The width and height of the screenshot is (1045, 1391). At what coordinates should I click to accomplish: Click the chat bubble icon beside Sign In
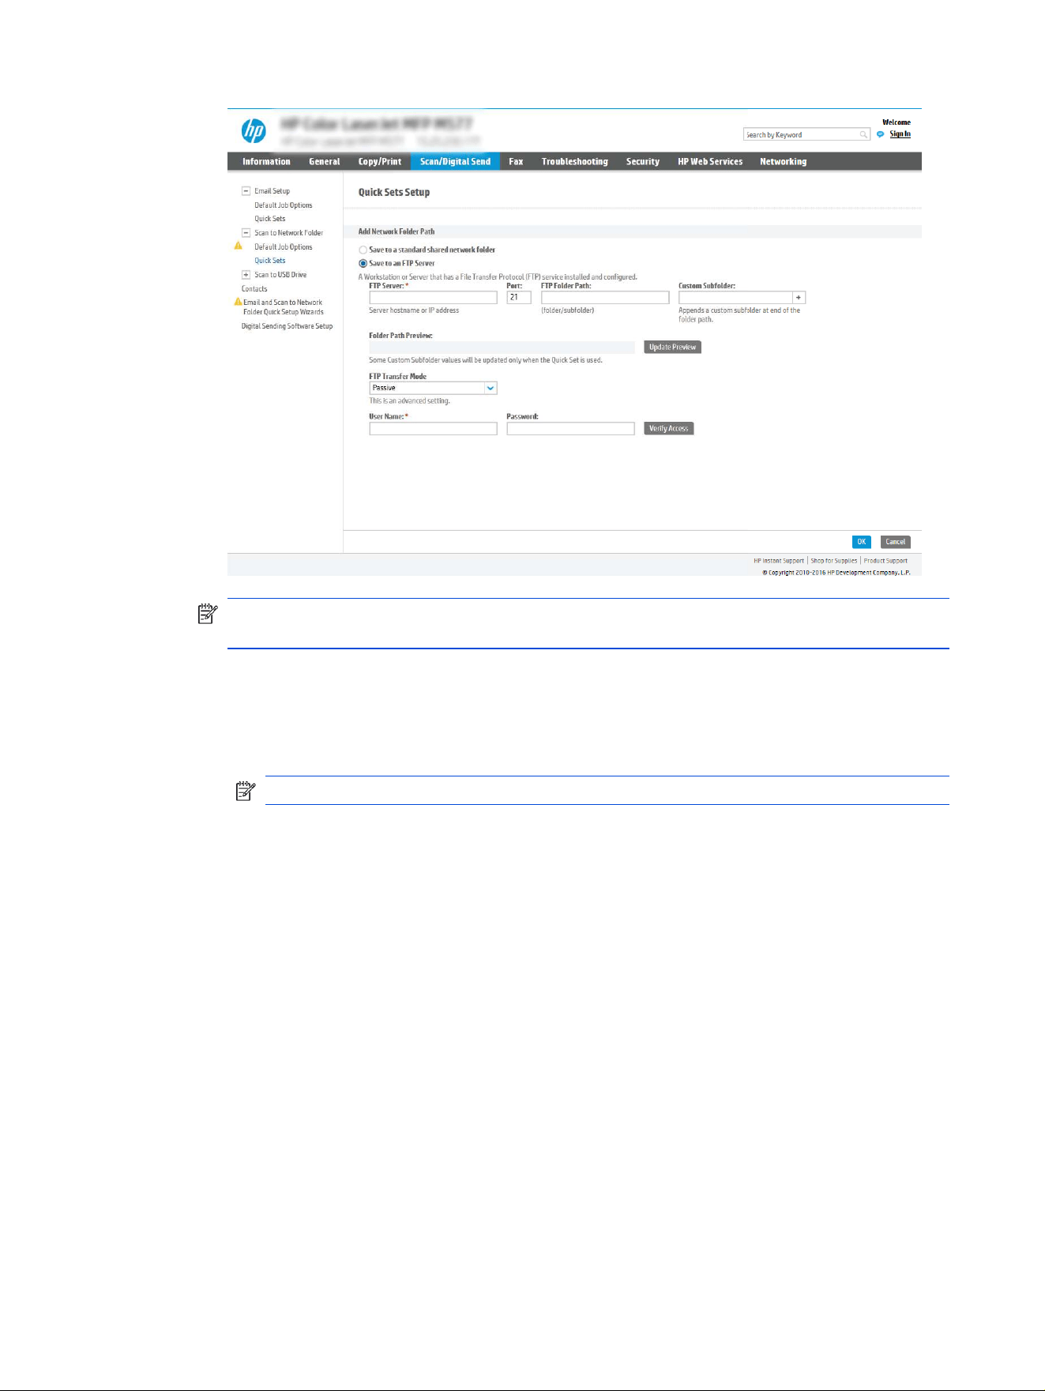(x=881, y=134)
